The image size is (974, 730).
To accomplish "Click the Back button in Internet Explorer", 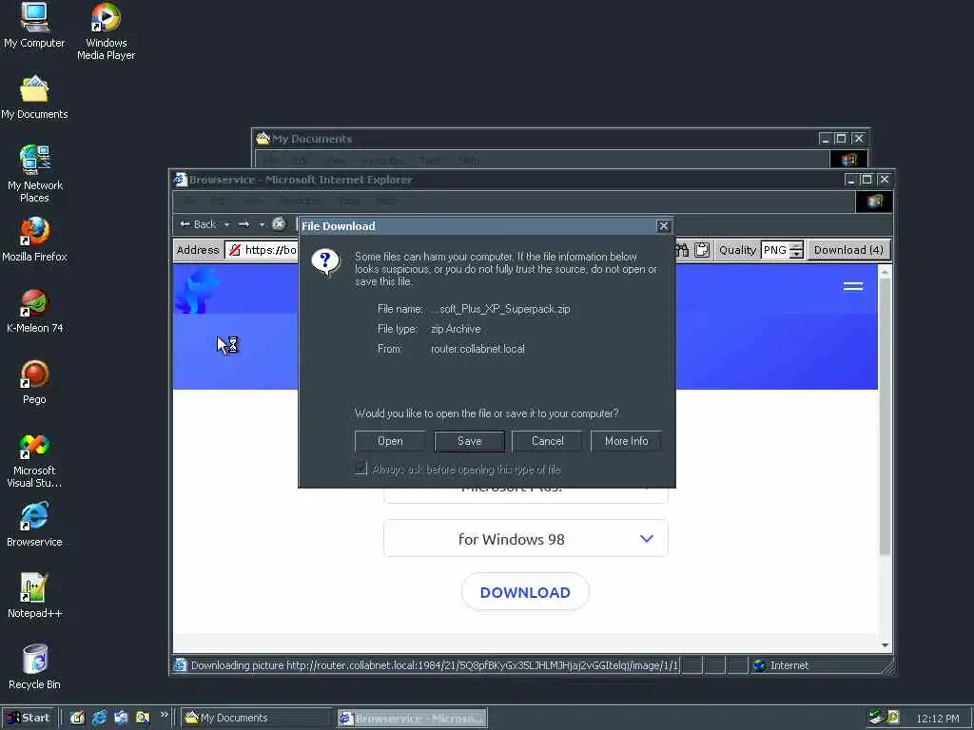I will point(198,224).
